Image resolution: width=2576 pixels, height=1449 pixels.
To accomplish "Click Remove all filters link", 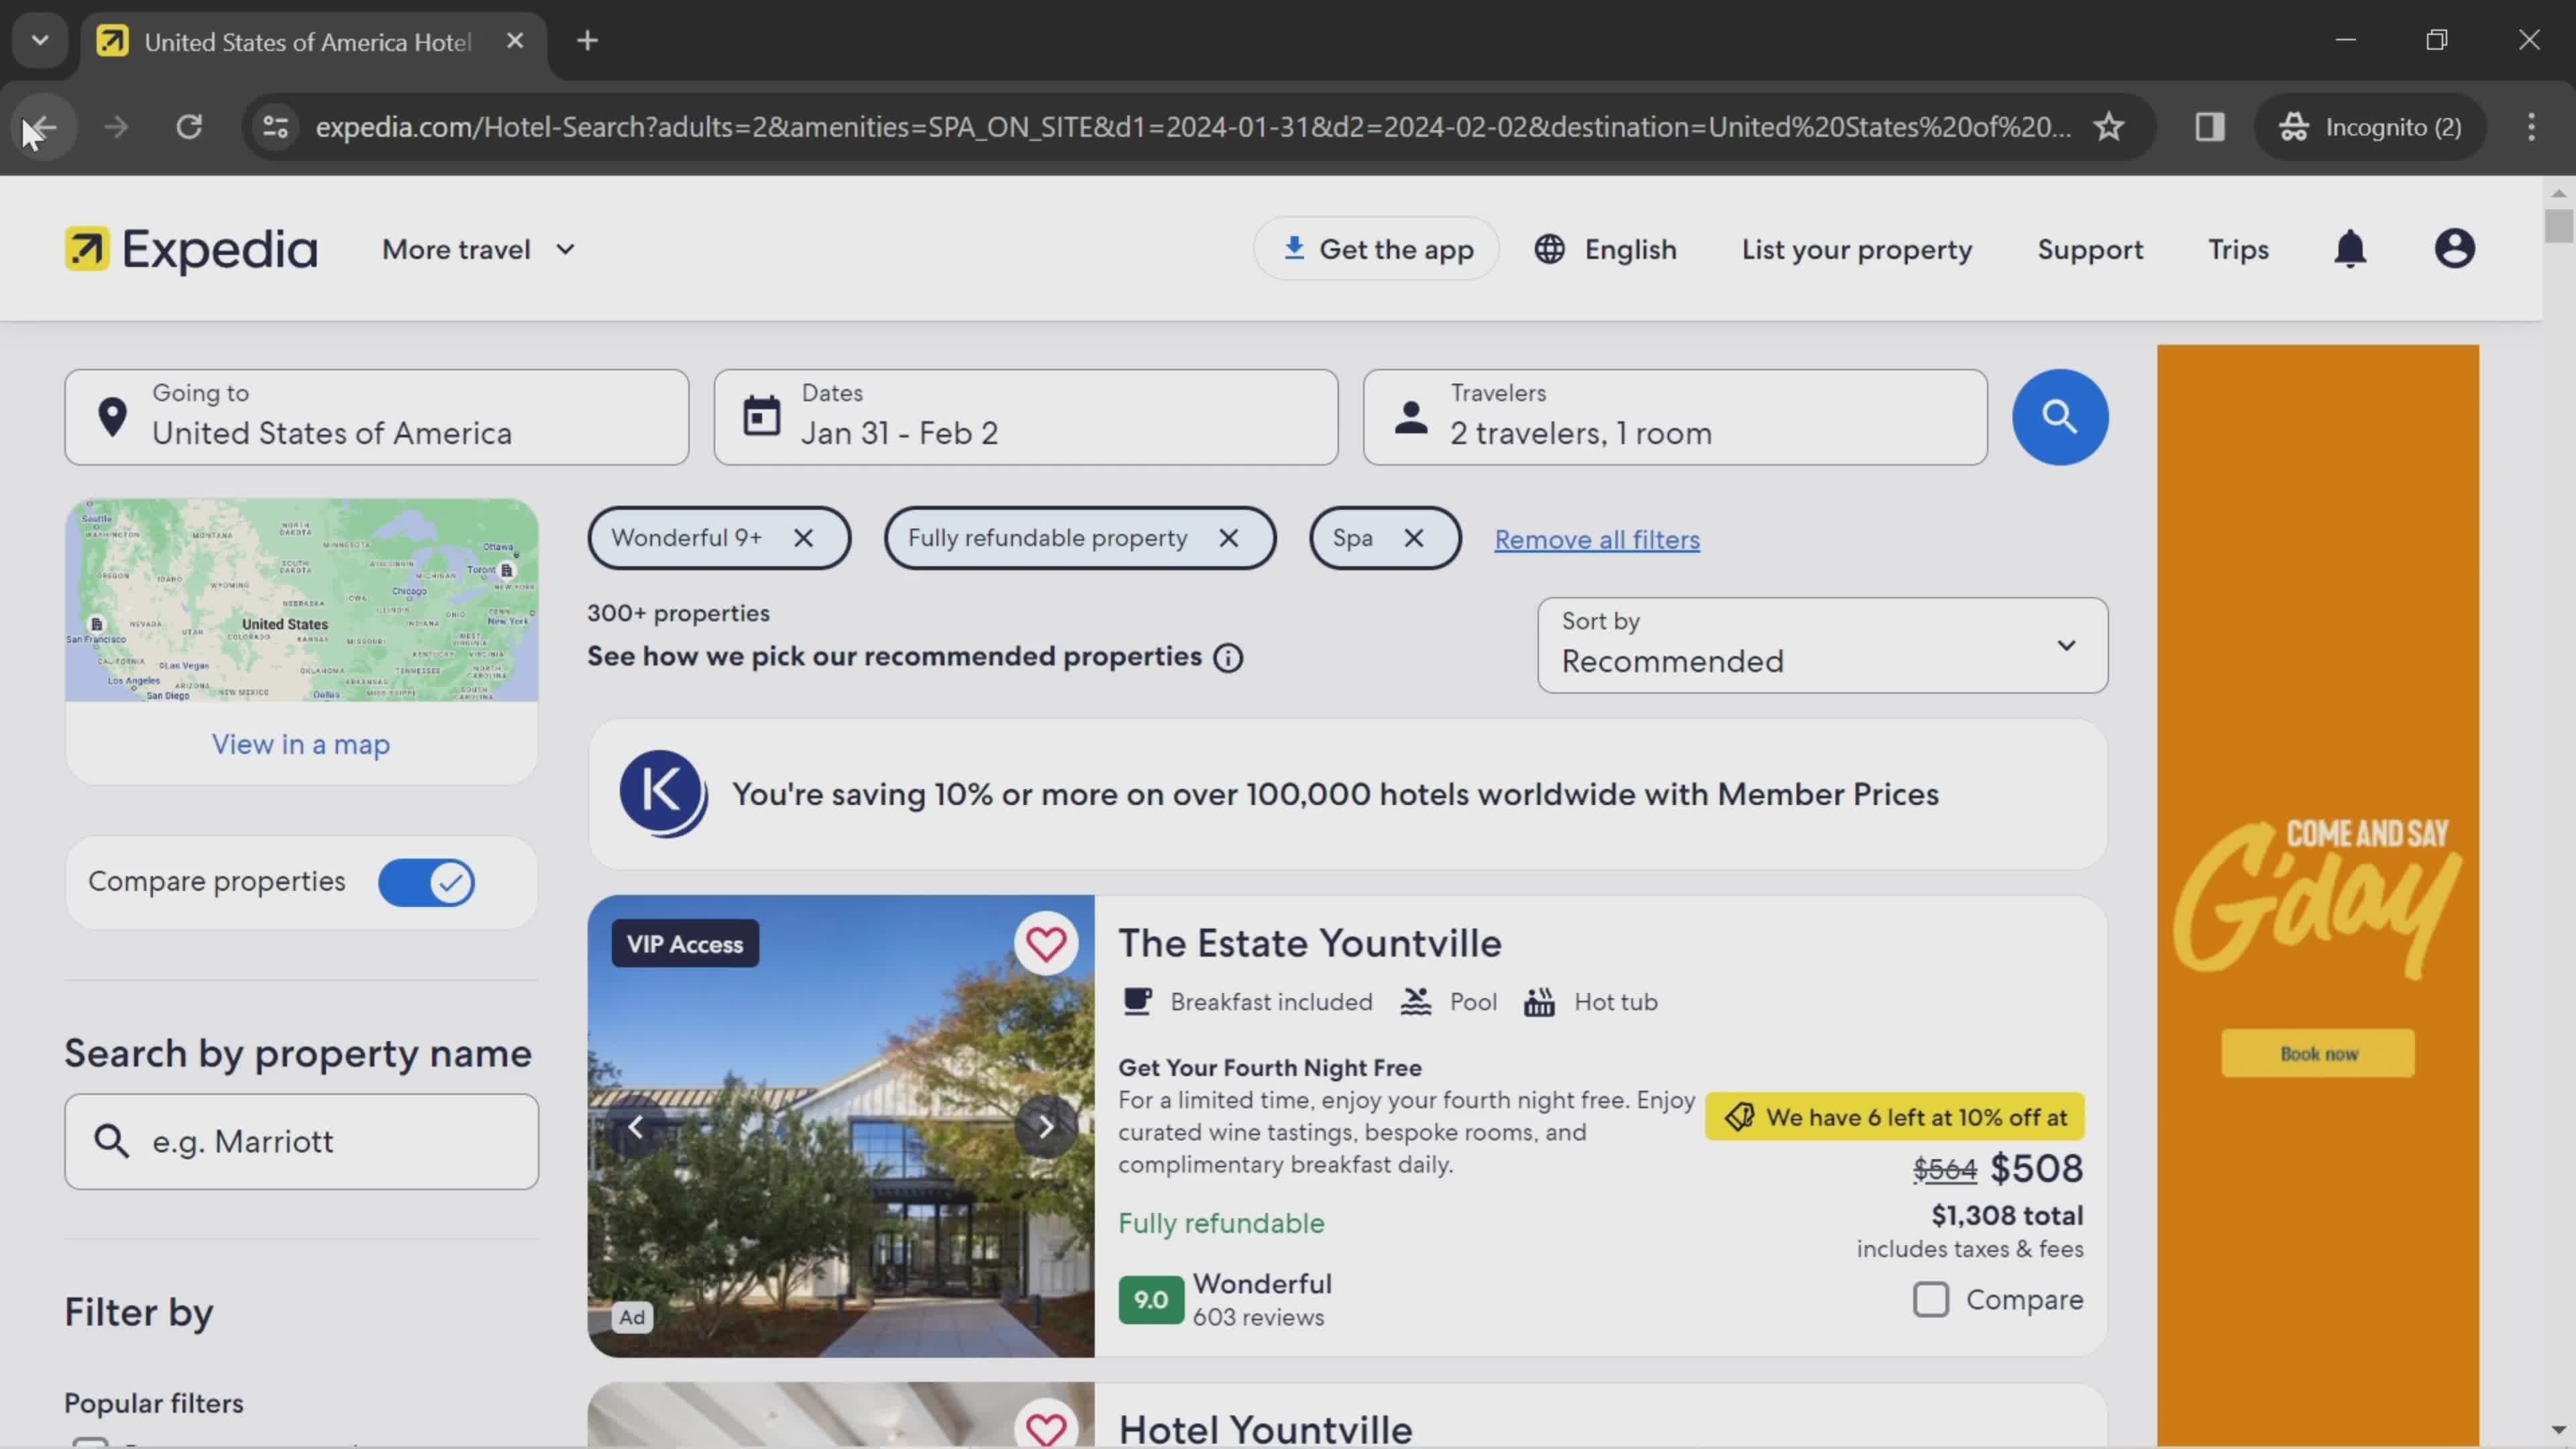I will pos(1597,540).
